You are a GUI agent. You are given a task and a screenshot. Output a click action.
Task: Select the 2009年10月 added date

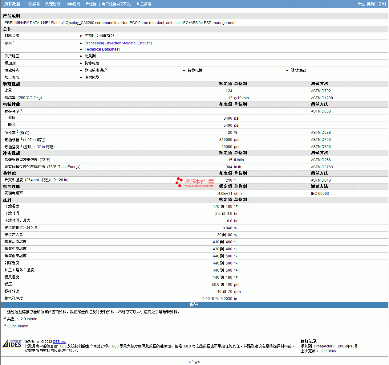tap(348, 346)
